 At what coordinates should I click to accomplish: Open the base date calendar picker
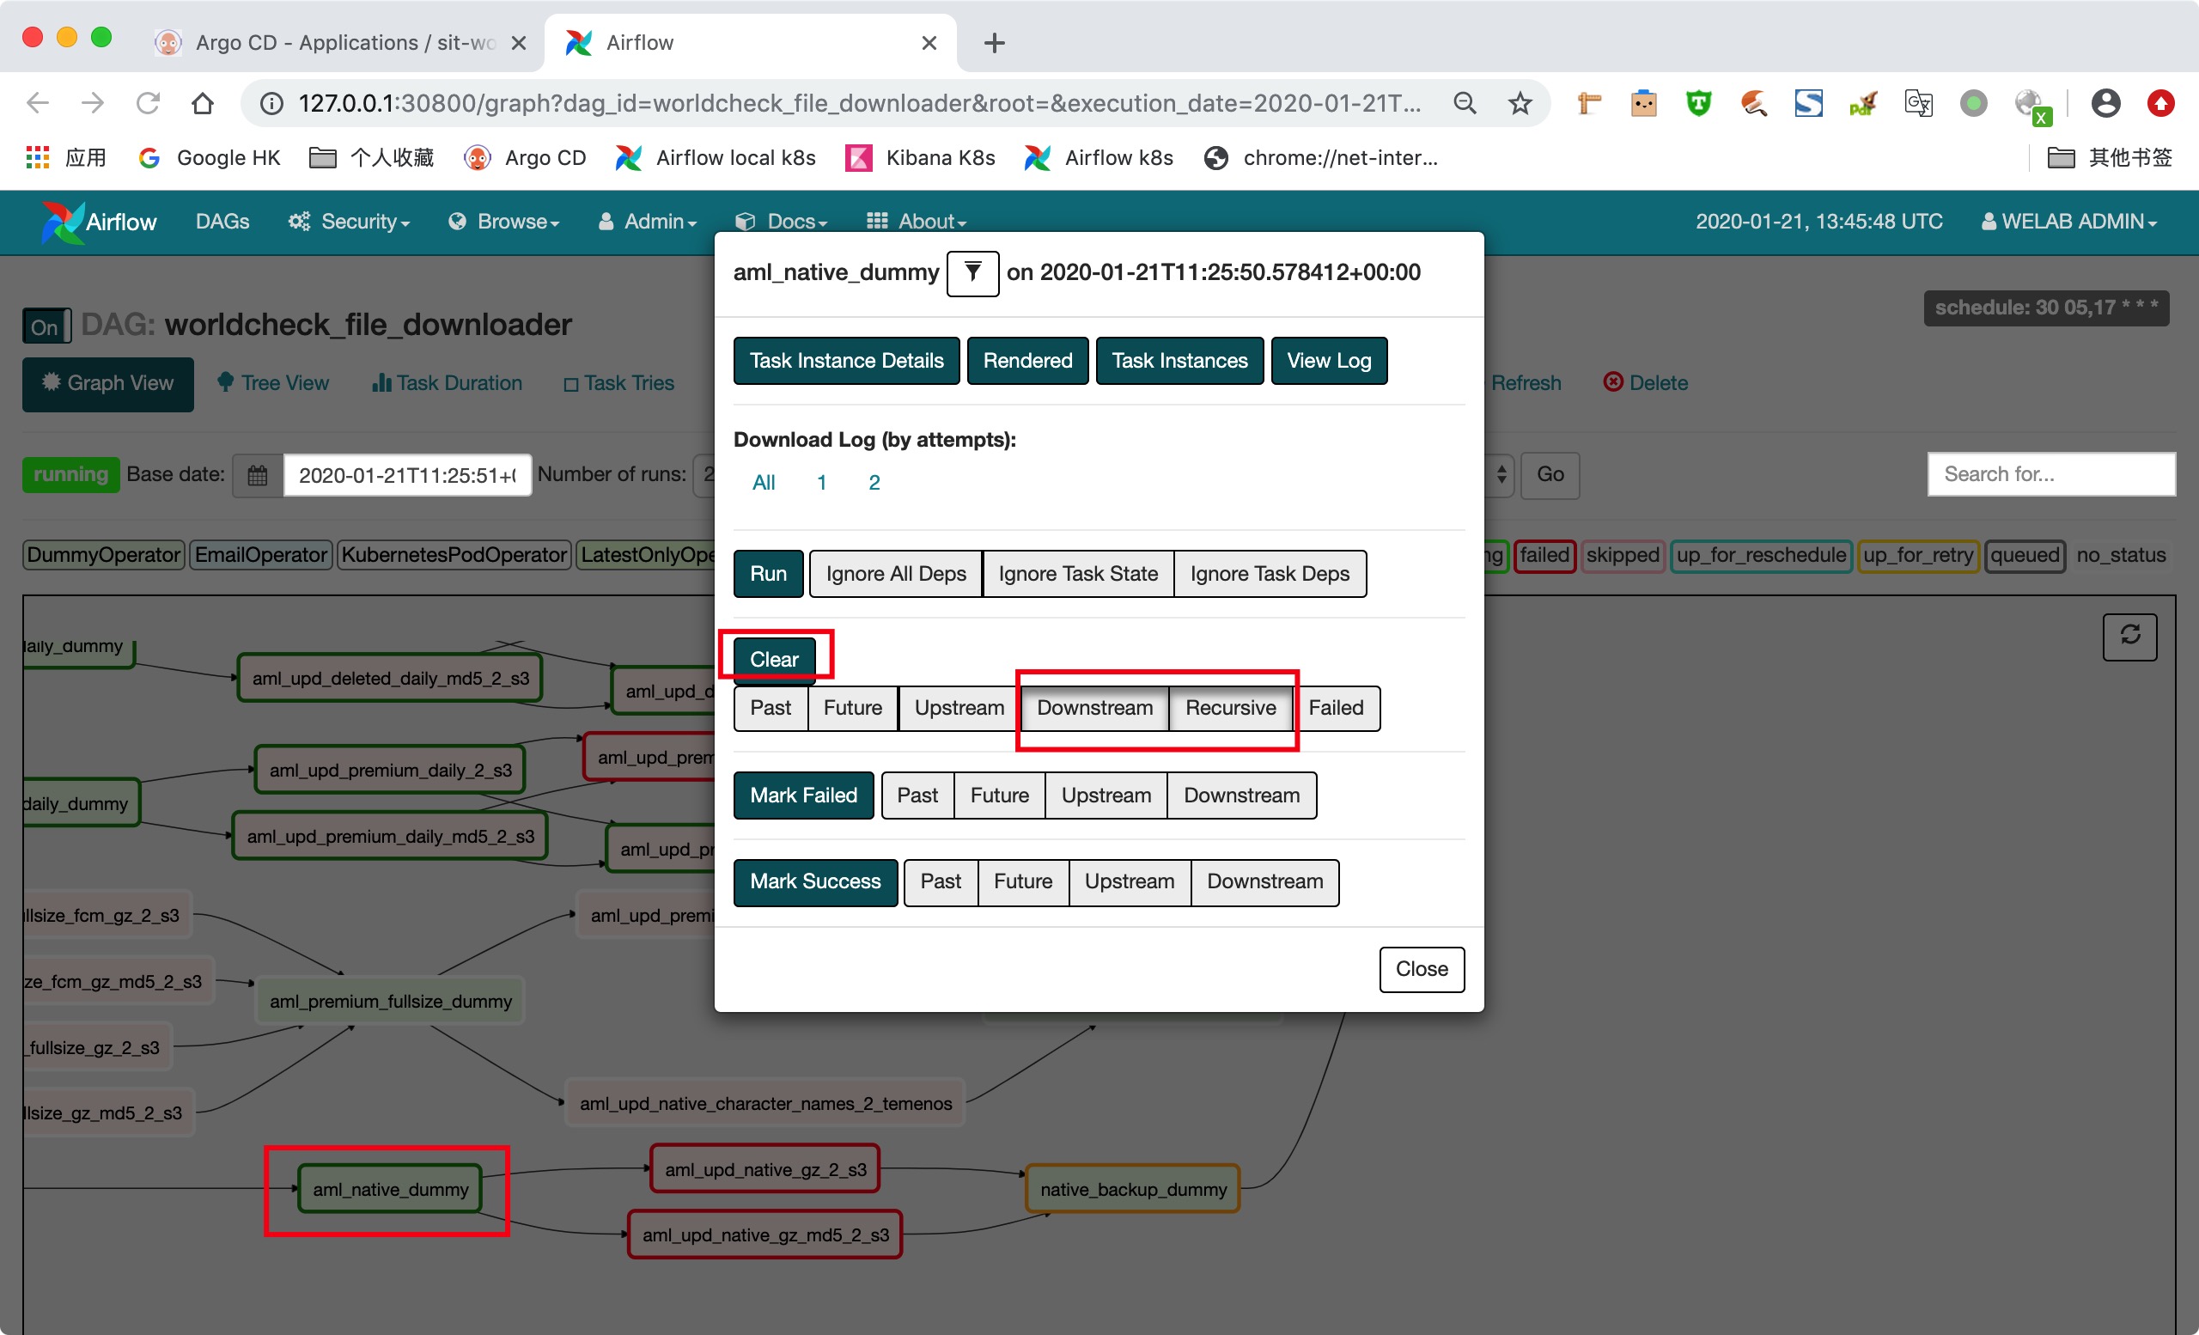tap(257, 475)
